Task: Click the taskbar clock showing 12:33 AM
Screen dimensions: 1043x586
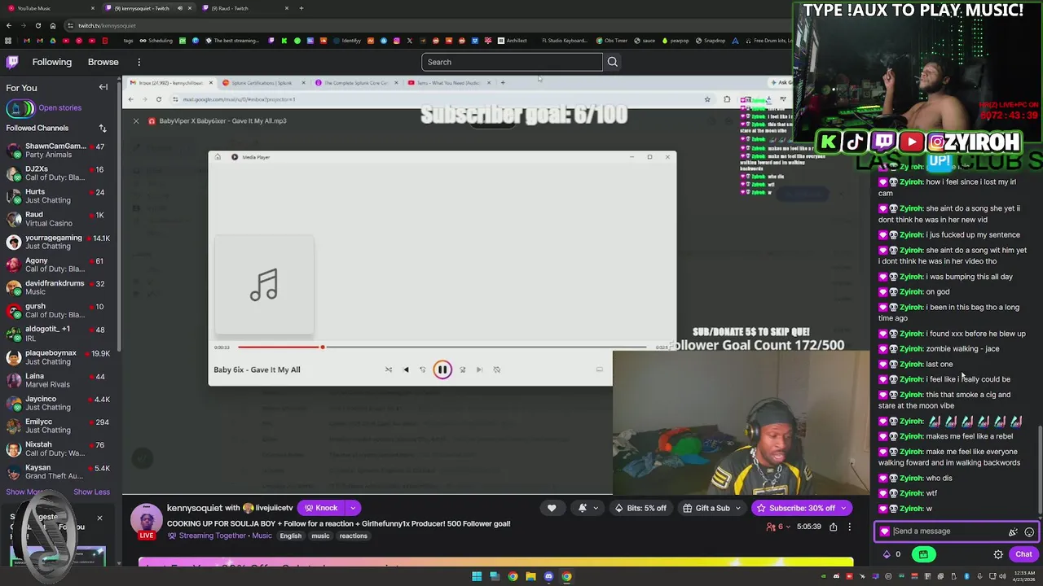Action: pos(1023,576)
